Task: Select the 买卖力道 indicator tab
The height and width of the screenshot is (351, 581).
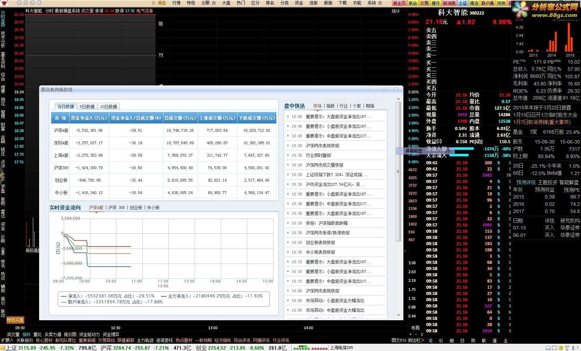Action: coord(53,334)
